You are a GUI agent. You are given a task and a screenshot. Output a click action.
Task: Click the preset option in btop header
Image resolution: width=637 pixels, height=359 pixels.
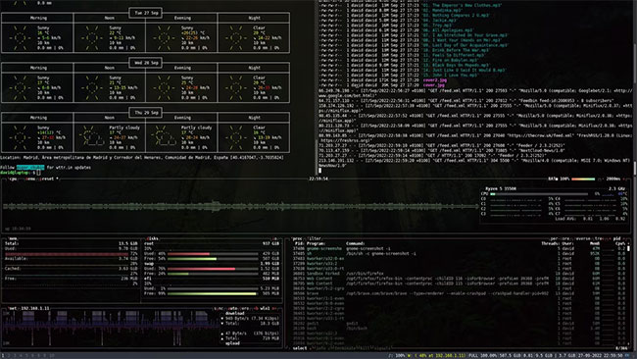pyautogui.click(x=47, y=179)
